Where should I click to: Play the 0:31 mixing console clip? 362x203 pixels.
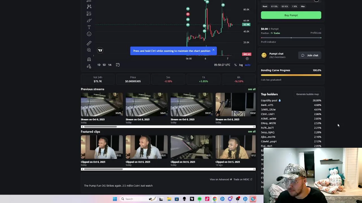[x=191, y=147]
